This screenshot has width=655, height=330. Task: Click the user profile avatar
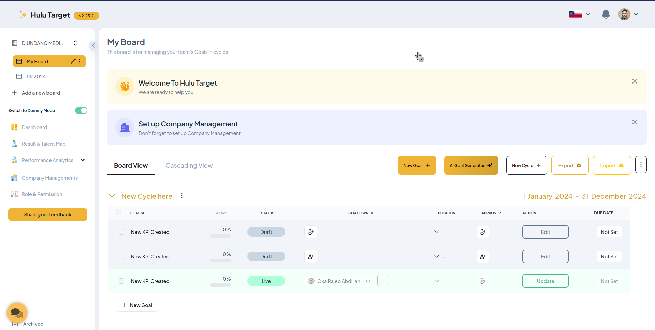(624, 14)
